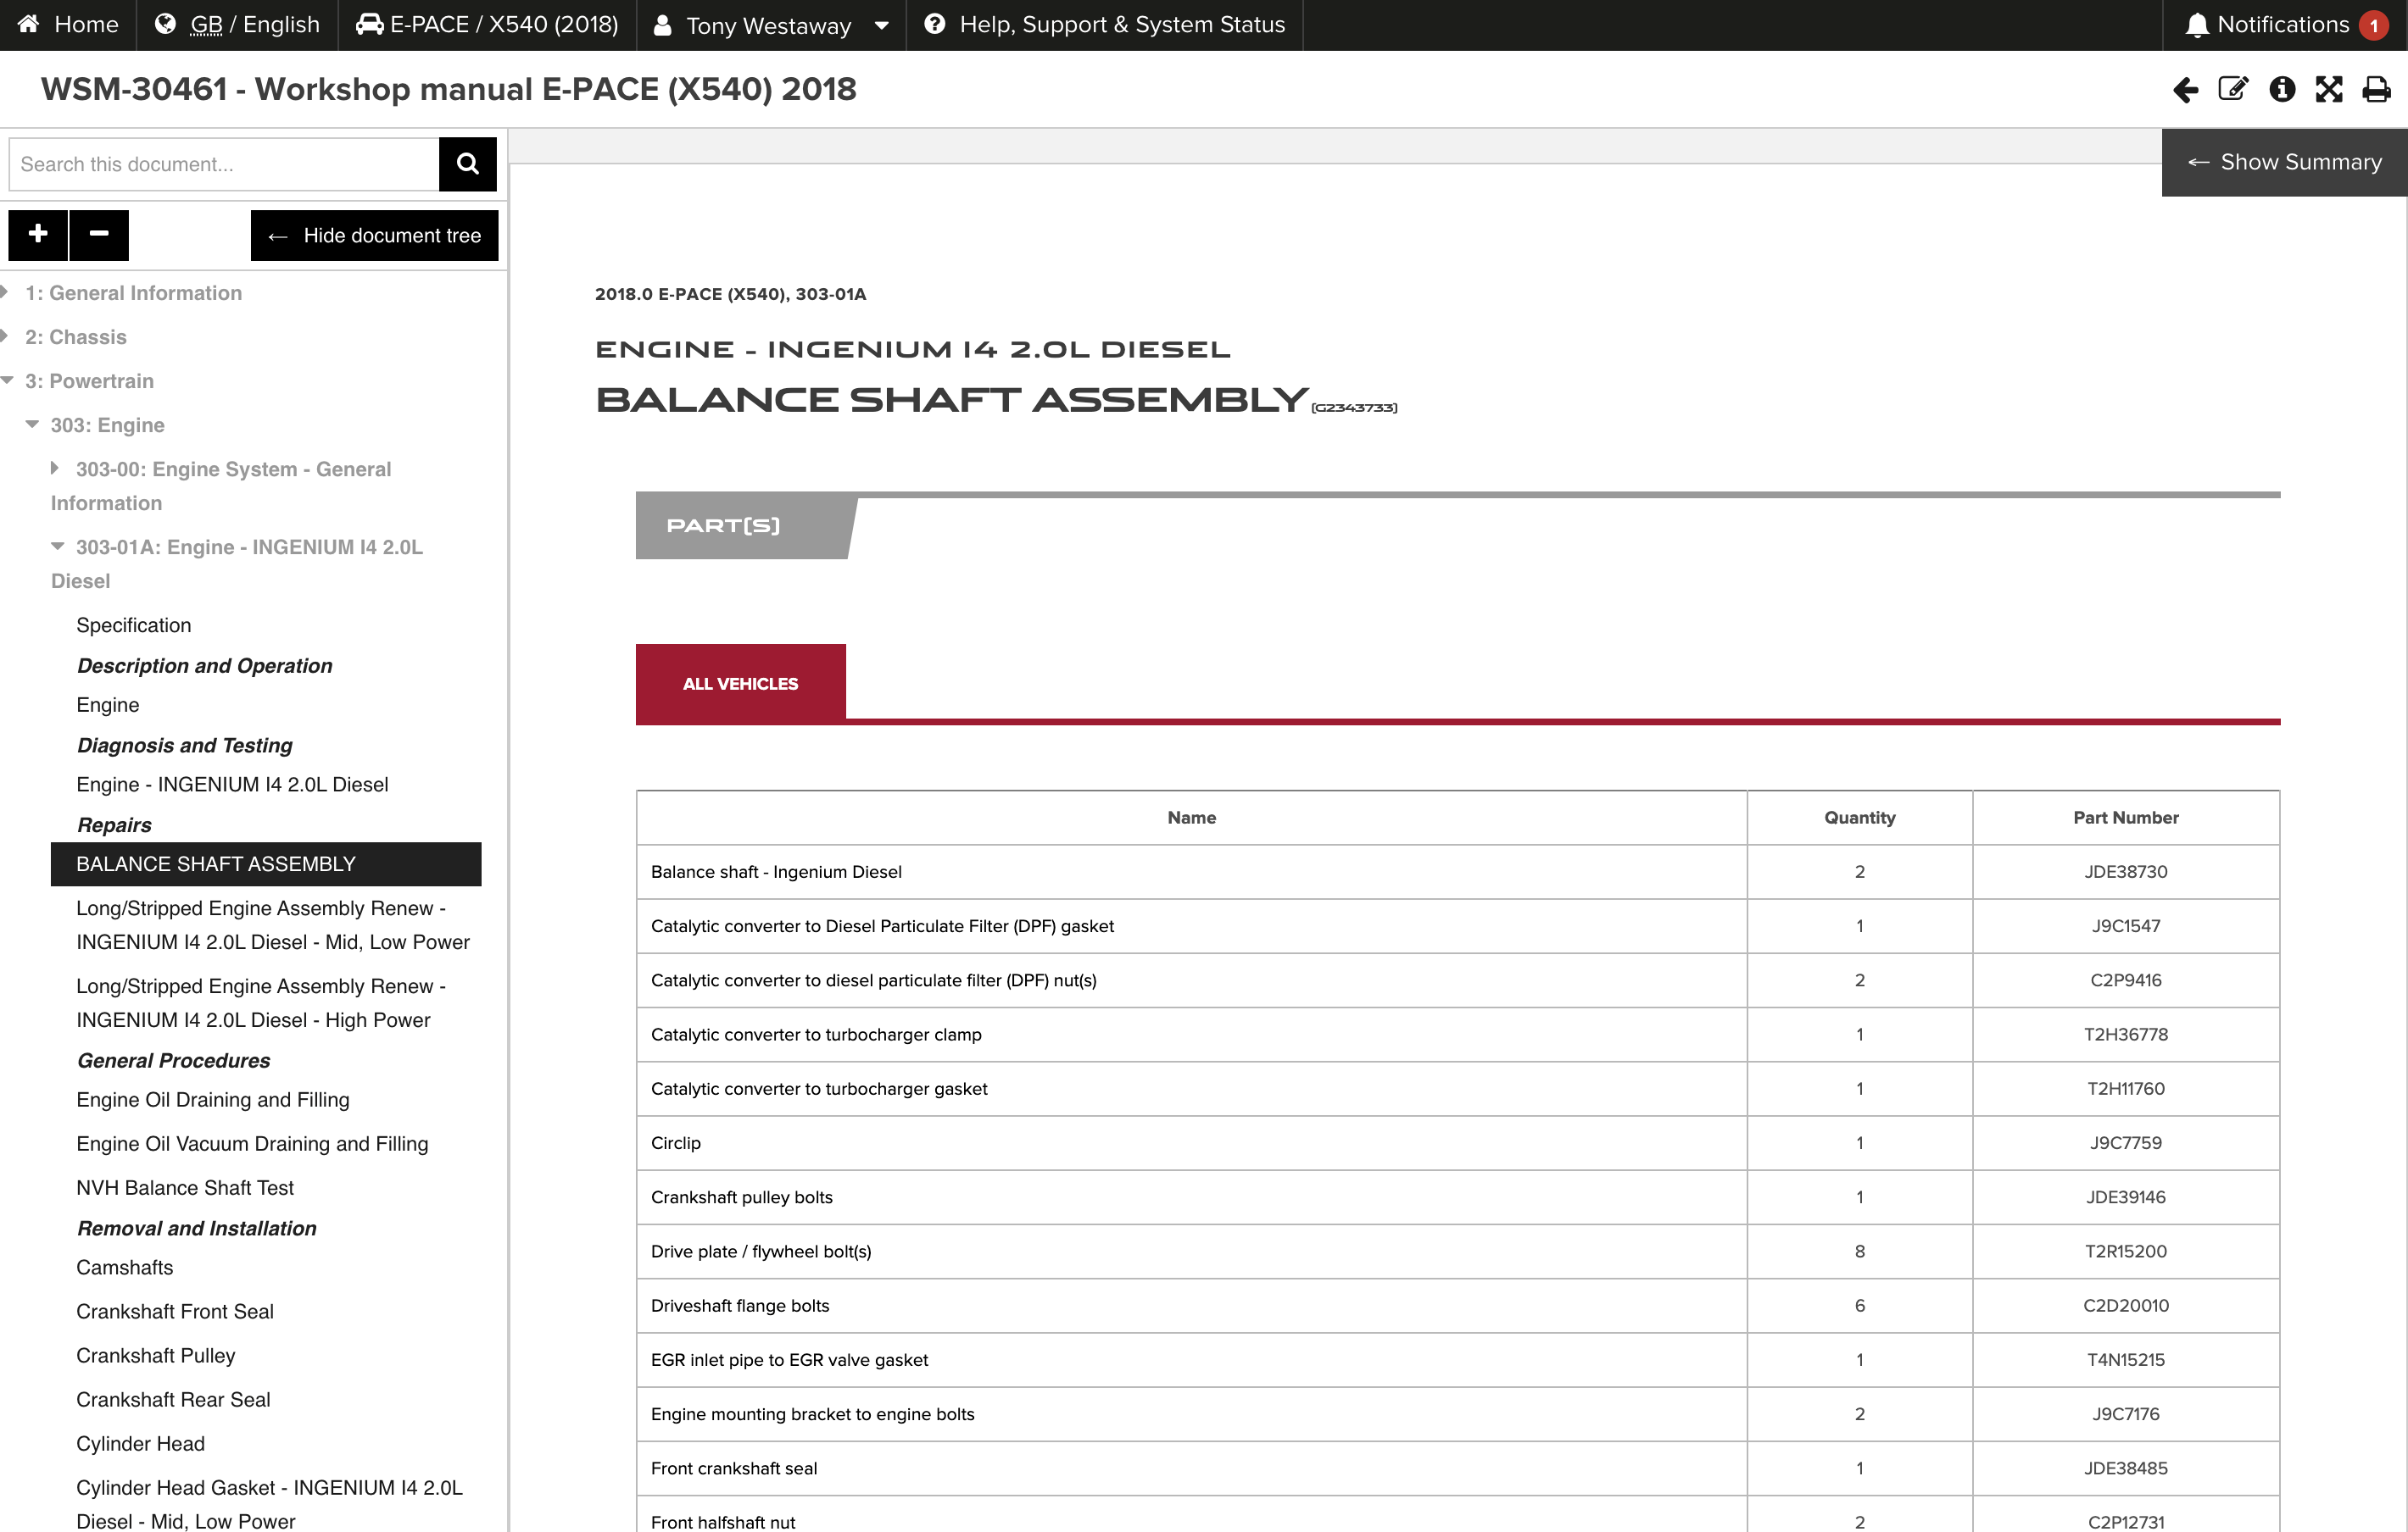Click the Name column header
This screenshot has width=2408, height=1532.
point(1192,818)
